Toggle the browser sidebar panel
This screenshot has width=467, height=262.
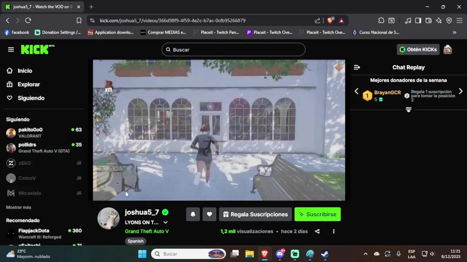pos(418,21)
